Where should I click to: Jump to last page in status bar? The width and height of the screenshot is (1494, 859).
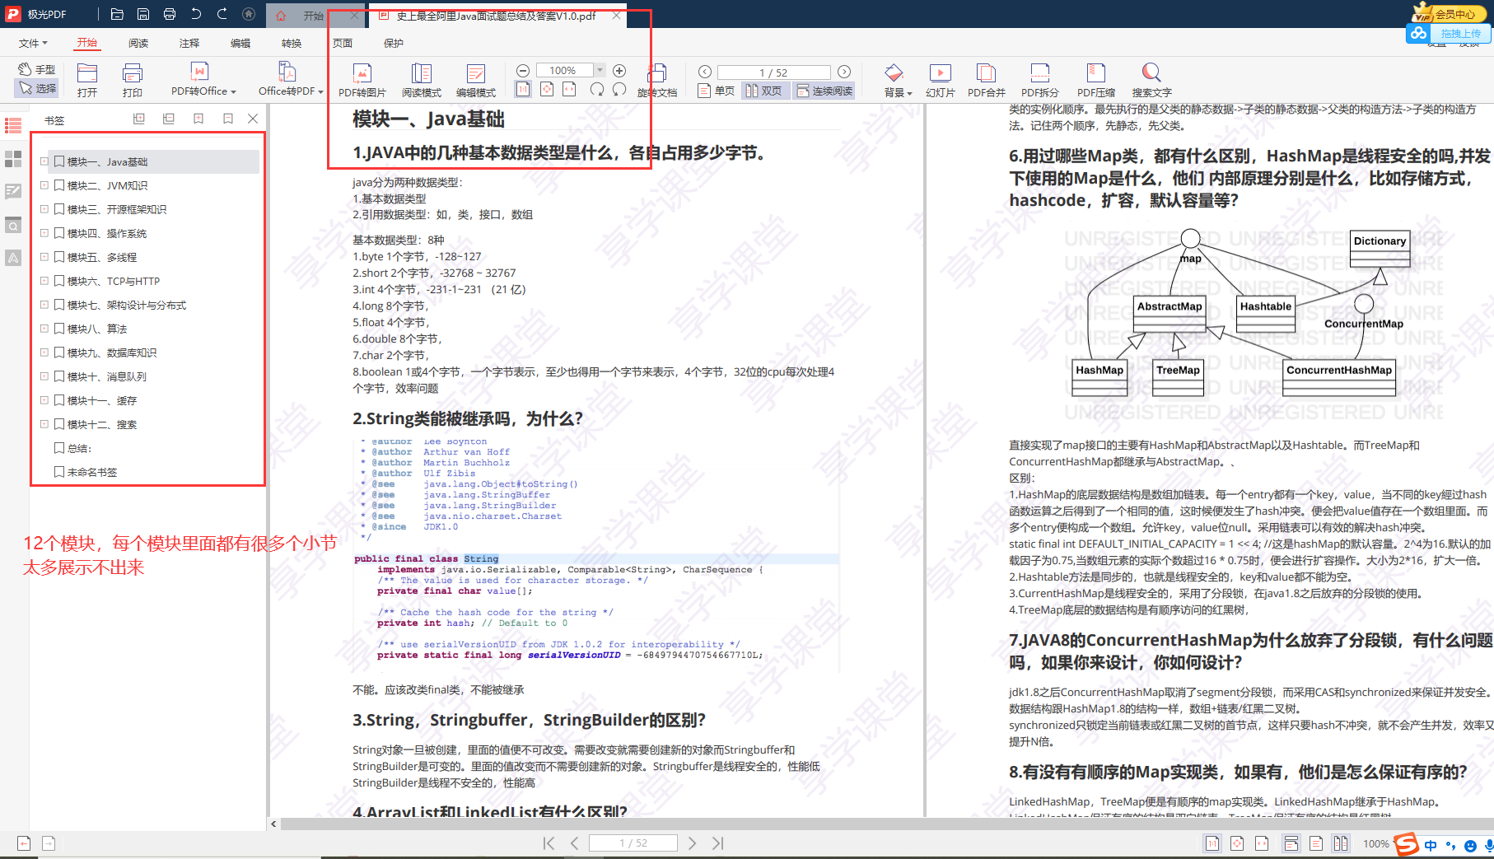coord(717,843)
